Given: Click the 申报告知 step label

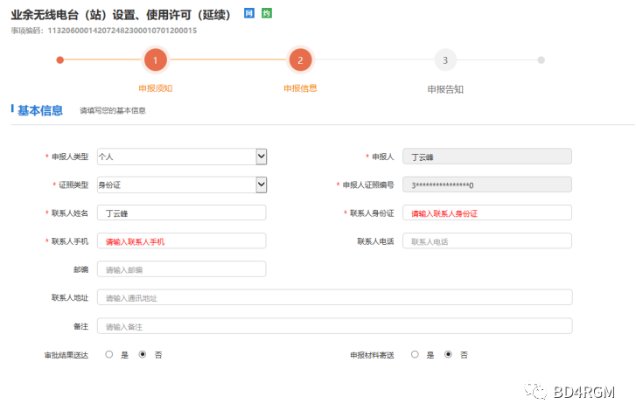Looking at the screenshot, I should 445,89.
